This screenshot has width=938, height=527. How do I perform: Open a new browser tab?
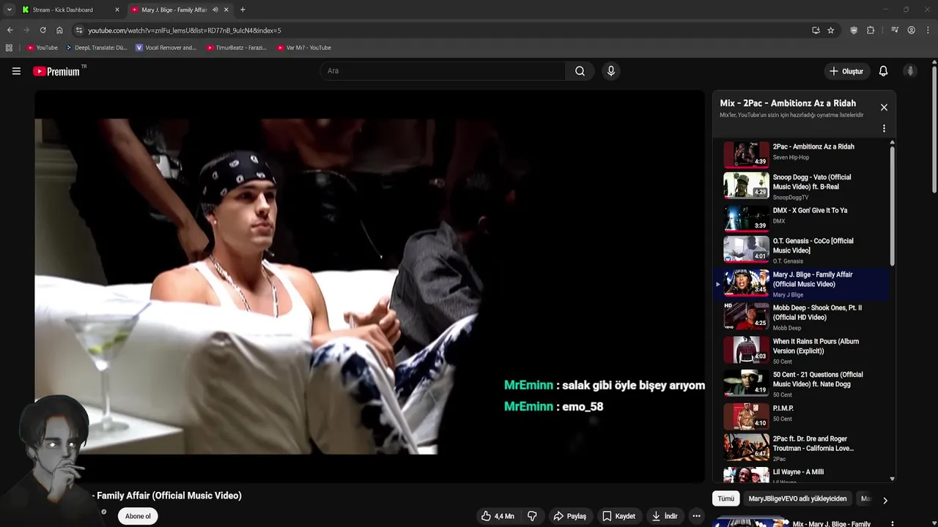point(243,10)
